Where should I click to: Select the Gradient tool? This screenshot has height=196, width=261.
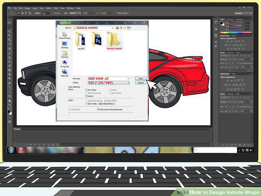pos(9,70)
